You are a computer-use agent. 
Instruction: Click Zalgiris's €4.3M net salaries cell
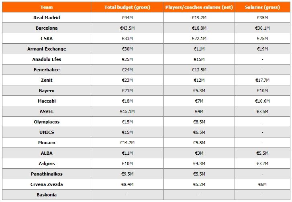click(199, 164)
